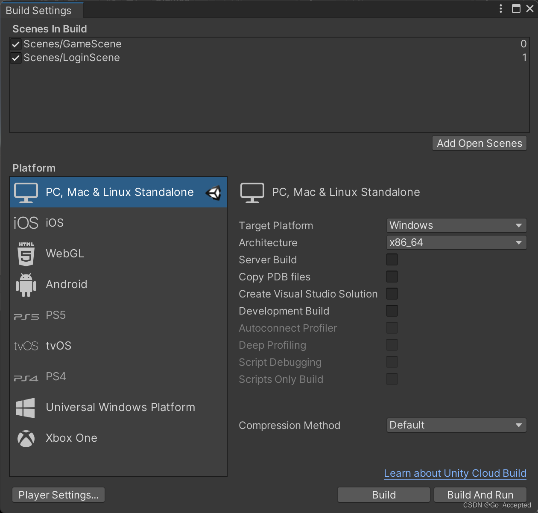Click the Target Platform label
Viewport: 538px width, 513px height.
[276, 226]
